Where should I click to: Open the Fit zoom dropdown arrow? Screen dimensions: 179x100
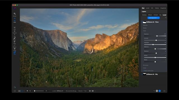(32, 91)
